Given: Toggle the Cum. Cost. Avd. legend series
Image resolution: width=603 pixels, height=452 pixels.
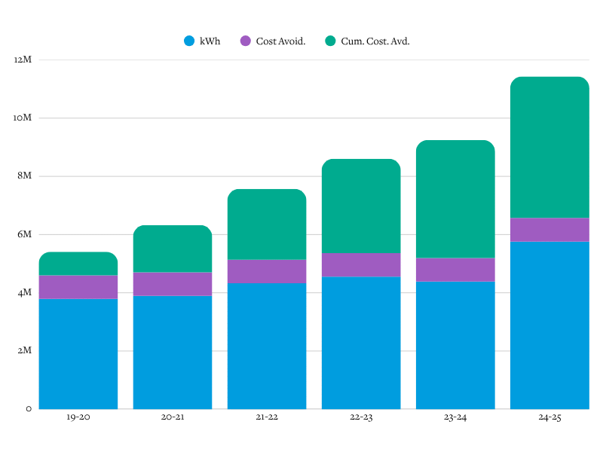Looking at the screenshot, I should click(367, 41).
